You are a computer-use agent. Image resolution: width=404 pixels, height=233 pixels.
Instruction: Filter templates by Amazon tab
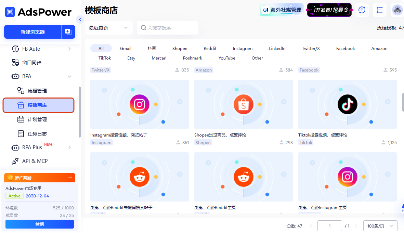tap(379, 49)
